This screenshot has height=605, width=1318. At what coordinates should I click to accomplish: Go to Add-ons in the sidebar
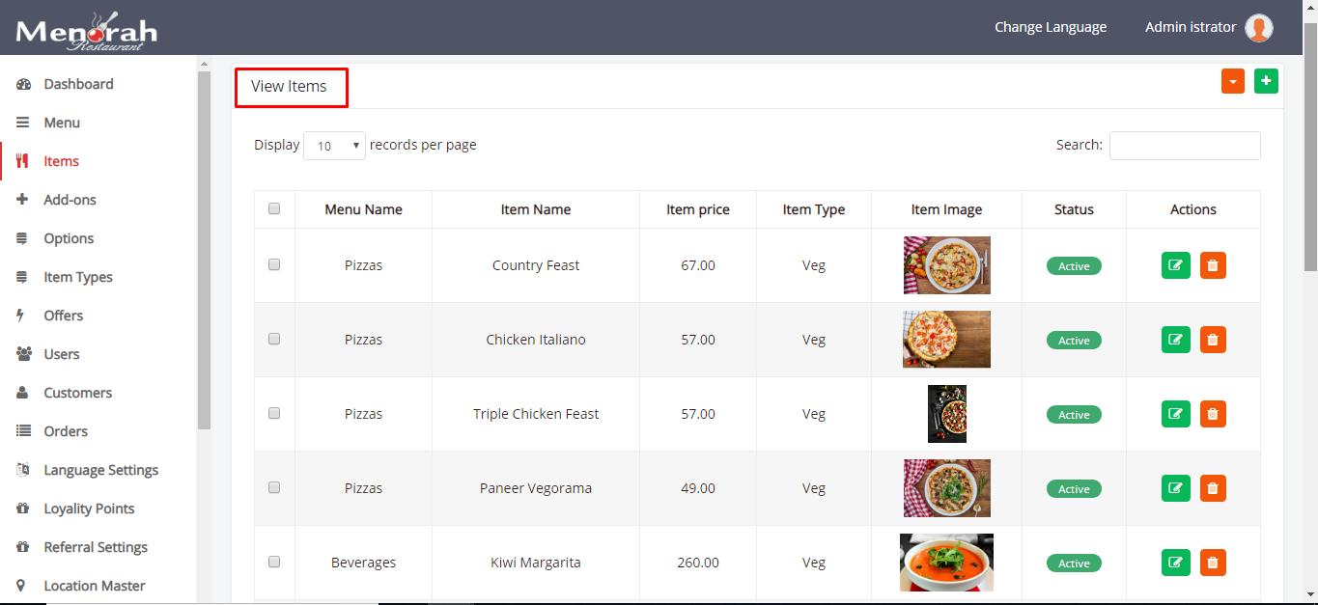point(70,200)
